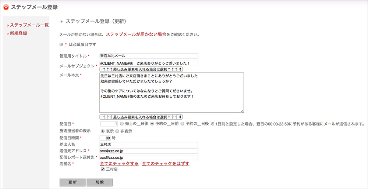Image resolution: width=368 pixels, height=189 pixels.
Task: Click the 送信元アドレス field
Action: (149, 151)
